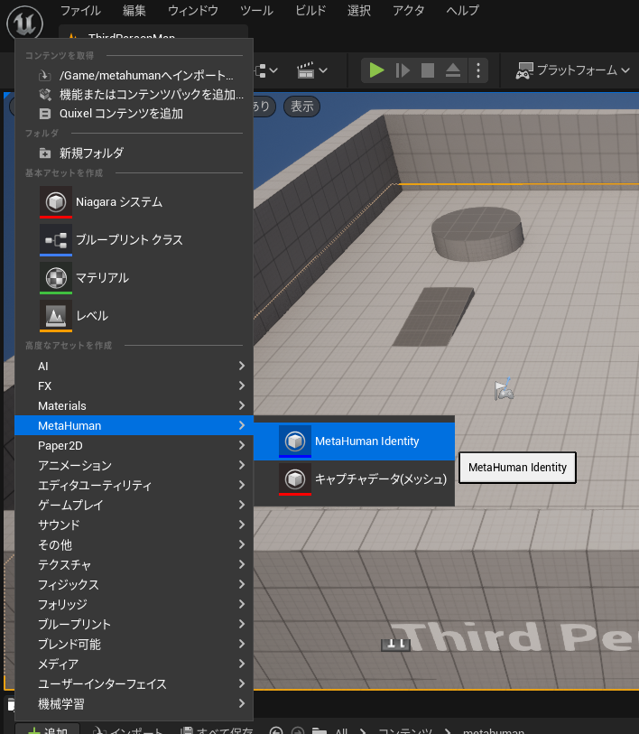Click the frame skip playback button

click(403, 70)
